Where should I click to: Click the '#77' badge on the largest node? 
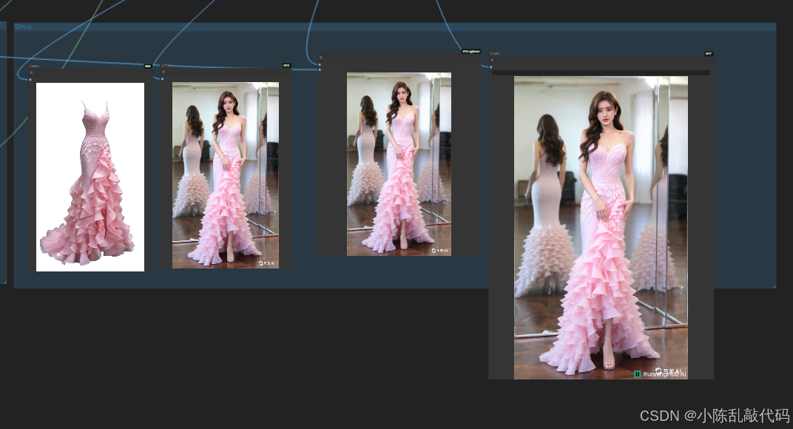coord(709,53)
